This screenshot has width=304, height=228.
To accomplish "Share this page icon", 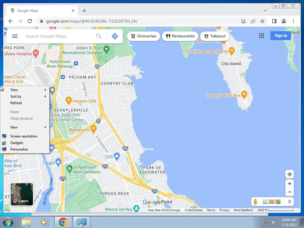I will [x=253, y=21].
